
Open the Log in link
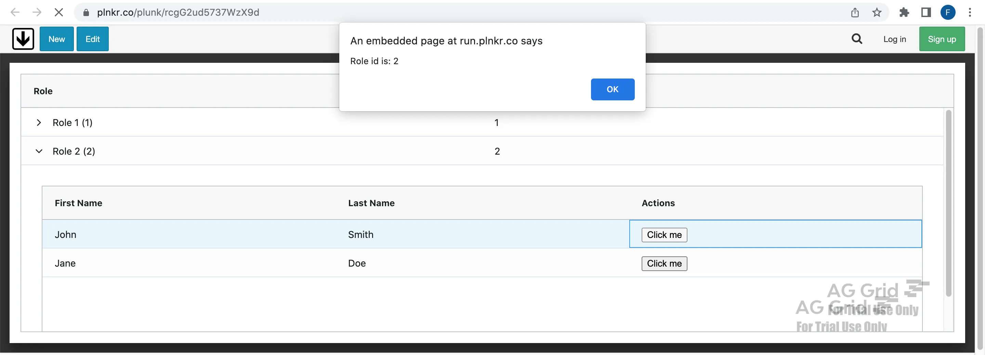[x=894, y=39]
